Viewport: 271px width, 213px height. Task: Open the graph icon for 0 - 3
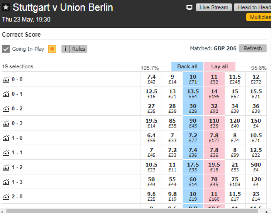coord(6,123)
